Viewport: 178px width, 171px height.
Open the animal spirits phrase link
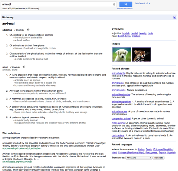(119, 90)
